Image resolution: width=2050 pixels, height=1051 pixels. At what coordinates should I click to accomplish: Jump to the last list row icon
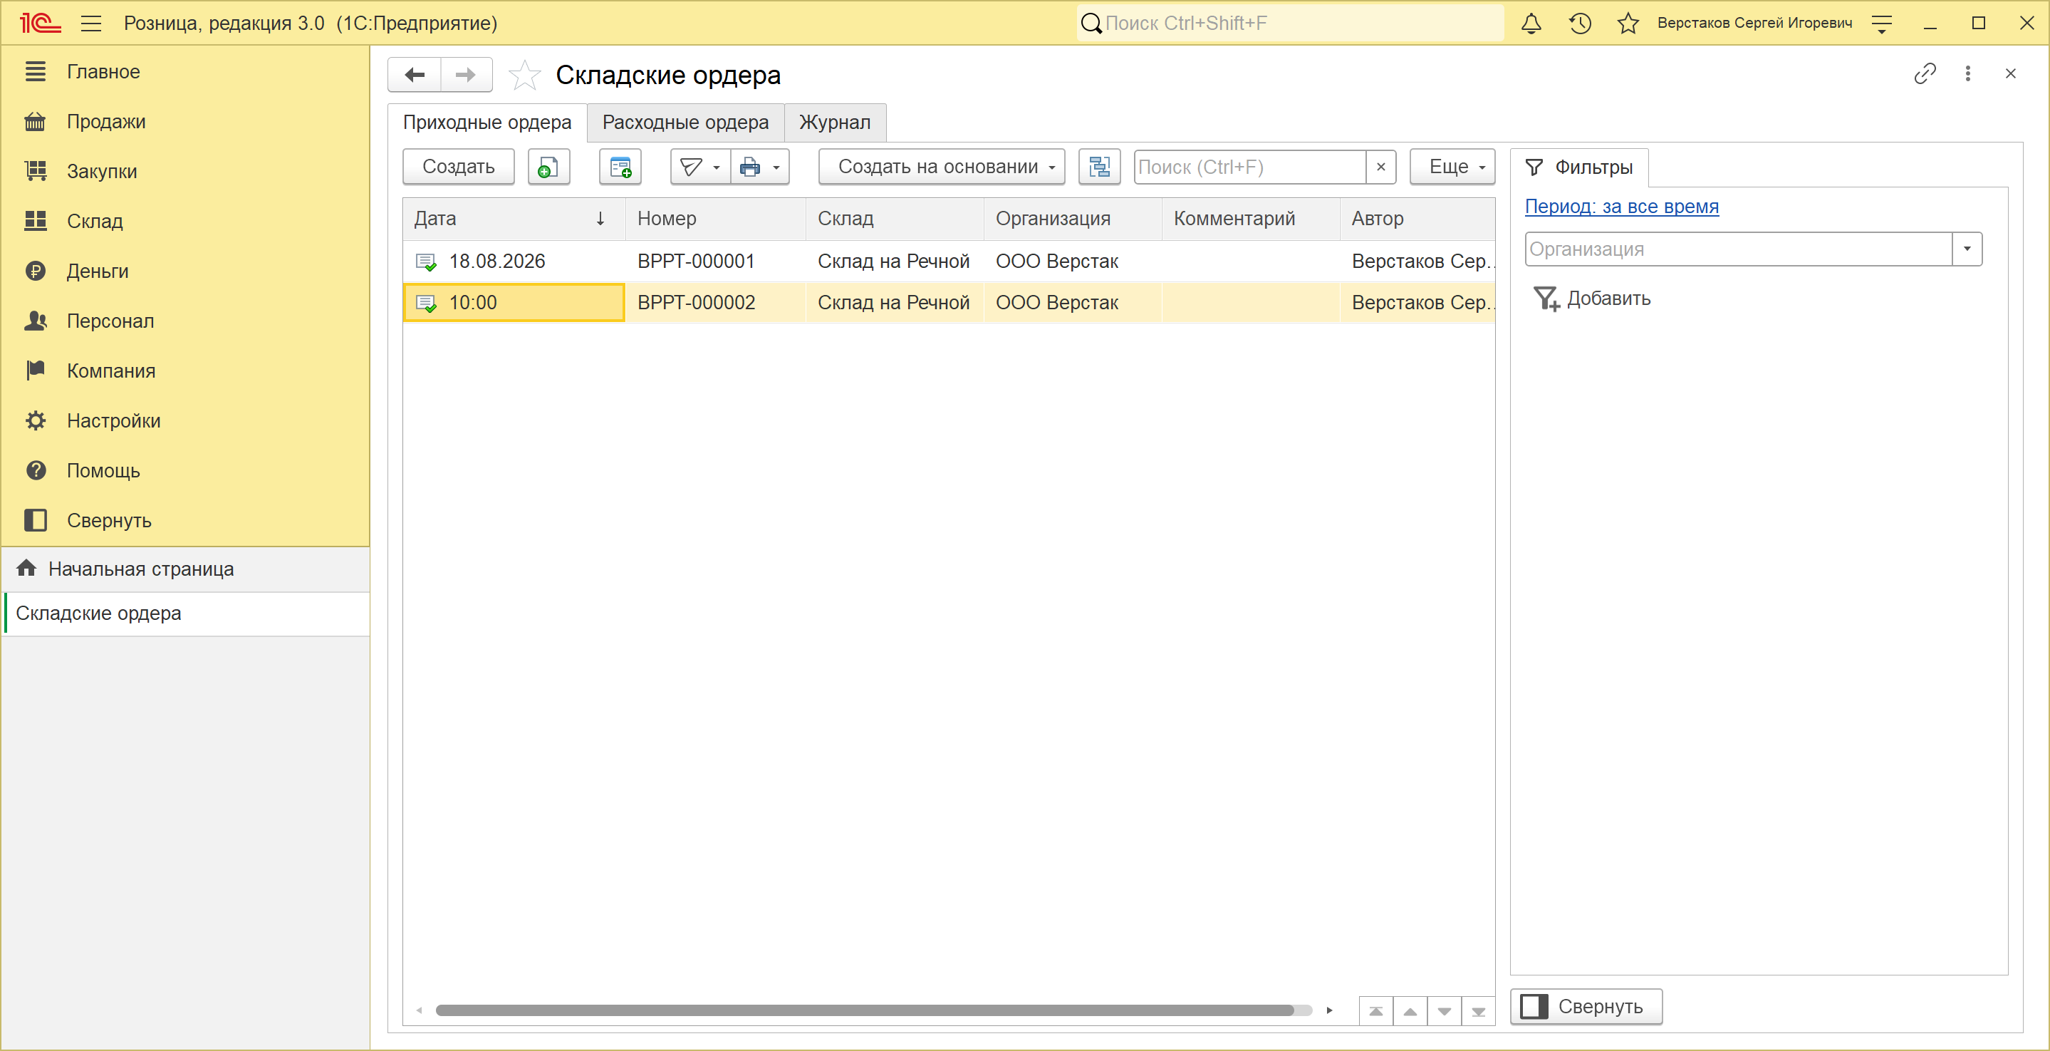coord(1479,1011)
